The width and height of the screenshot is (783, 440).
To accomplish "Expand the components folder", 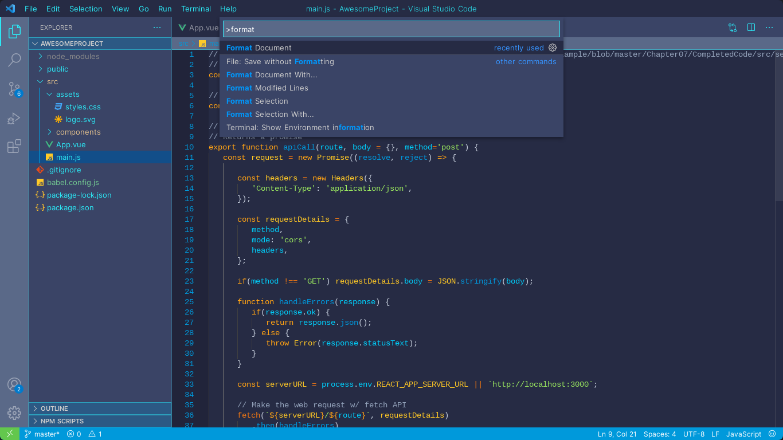I will click(100, 132).
